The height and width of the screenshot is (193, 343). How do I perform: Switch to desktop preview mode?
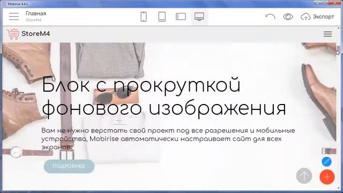coord(199,17)
